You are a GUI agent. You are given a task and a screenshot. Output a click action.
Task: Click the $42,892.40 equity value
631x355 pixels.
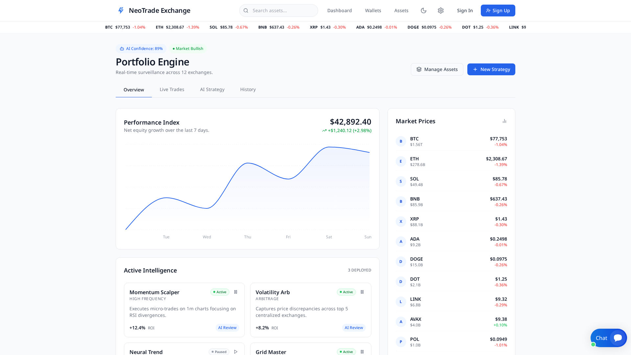coord(351,122)
